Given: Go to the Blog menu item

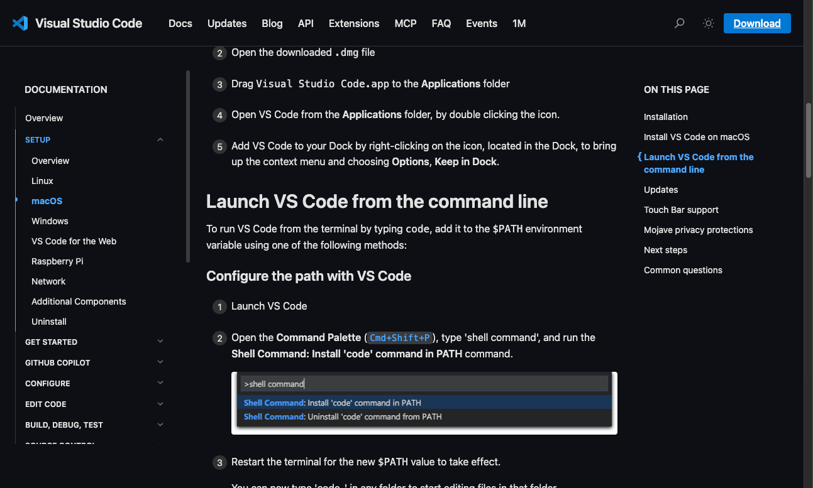Looking at the screenshot, I should point(272,23).
